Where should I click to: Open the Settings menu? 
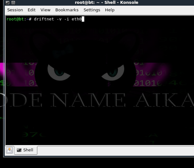pos(92,10)
